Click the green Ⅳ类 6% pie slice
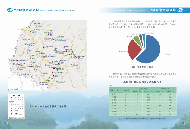The height and width of the screenshot is (129, 190). (x=137, y=39)
